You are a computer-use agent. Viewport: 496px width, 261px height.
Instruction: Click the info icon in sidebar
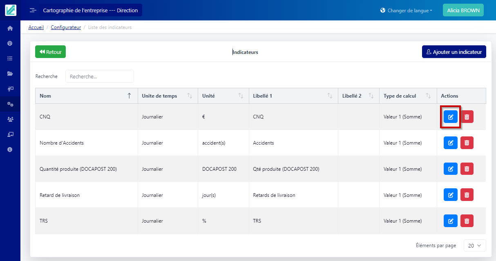coord(10,149)
